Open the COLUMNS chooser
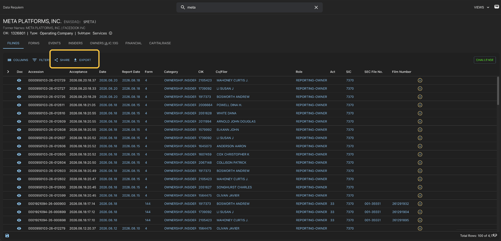 (18, 60)
